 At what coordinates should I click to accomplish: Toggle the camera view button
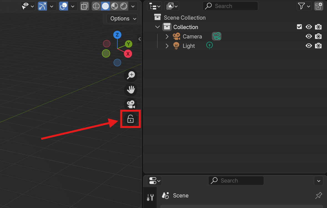click(x=131, y=104)
